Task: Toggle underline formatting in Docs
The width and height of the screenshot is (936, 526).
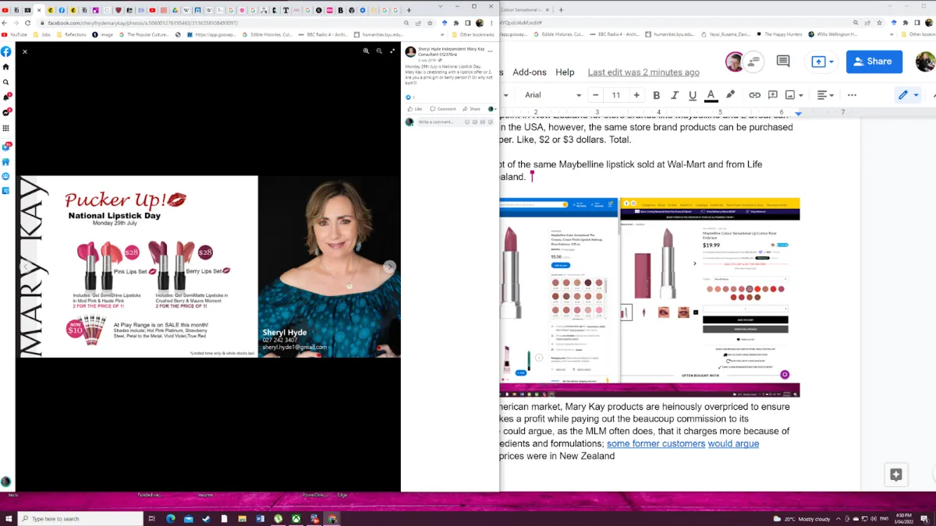Action: click(693, 95)
